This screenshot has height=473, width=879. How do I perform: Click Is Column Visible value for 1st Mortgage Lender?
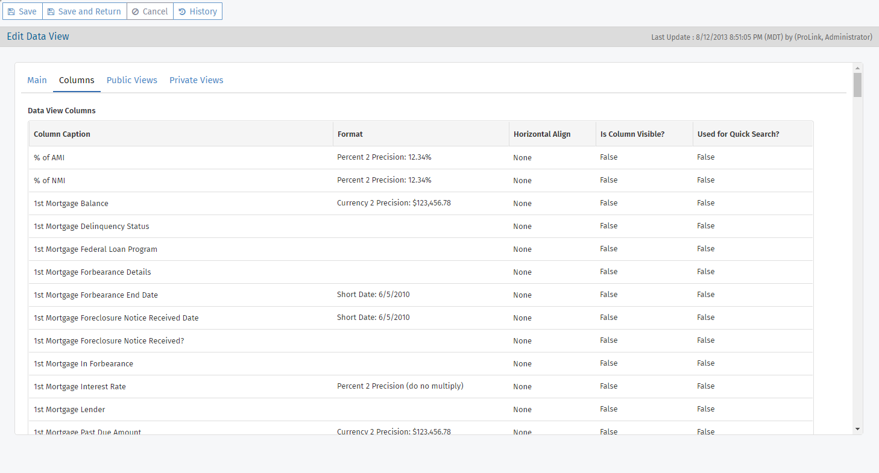(608, 409)
